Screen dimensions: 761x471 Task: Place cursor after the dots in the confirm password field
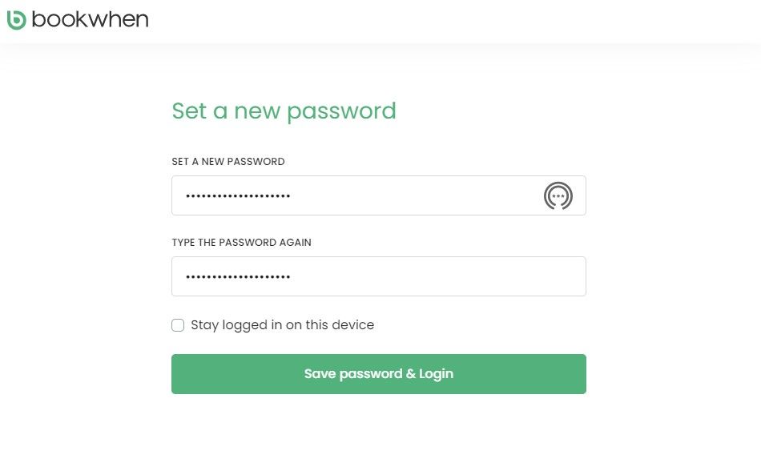click(437, 276)
